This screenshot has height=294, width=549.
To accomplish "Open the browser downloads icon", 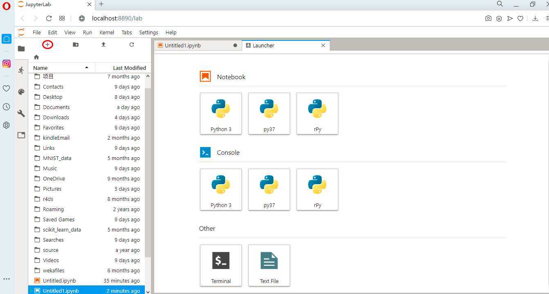I will [x=535, y=18].
